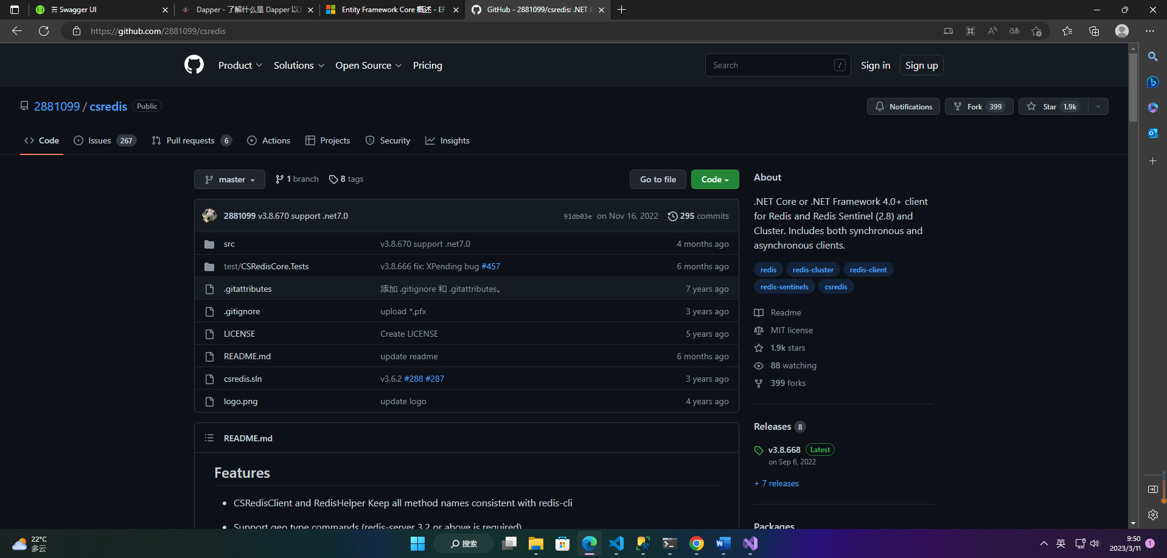
Task: Expand the Open Source menu
Action: (x=368, y=65)
